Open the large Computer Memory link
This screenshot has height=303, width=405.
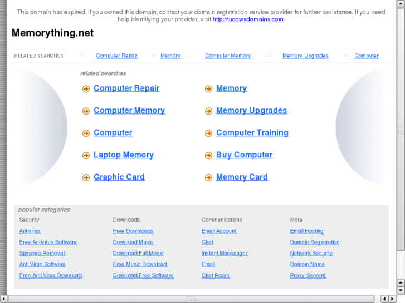pyautogui.click(x=129, y=111)
